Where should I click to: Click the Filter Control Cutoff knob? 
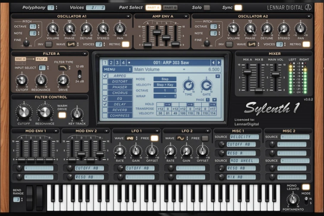[x=24, y=112]
